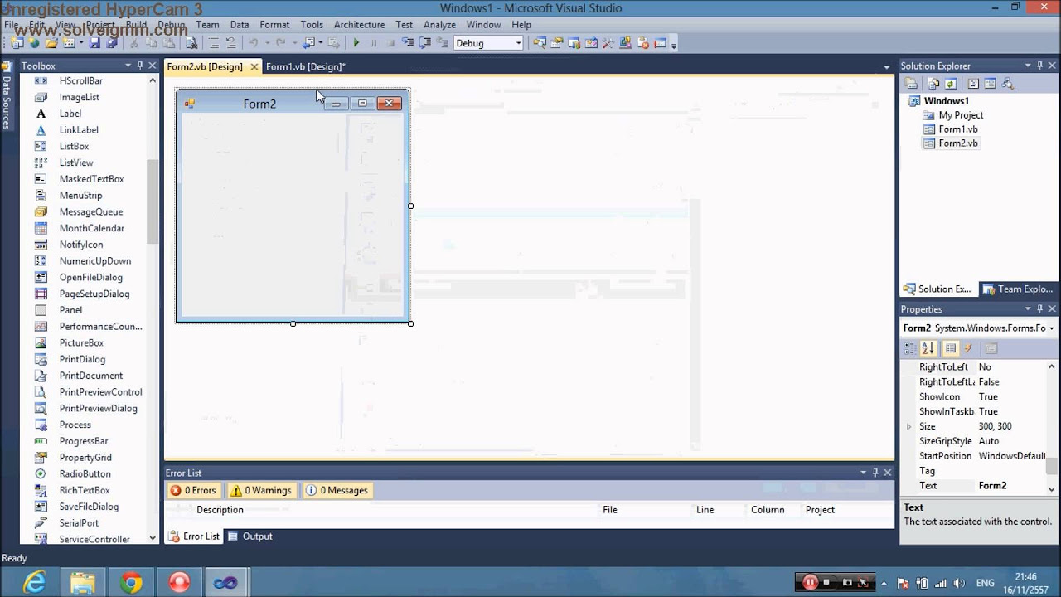Toggle the Properties view button in Properties window

point(951,349)
